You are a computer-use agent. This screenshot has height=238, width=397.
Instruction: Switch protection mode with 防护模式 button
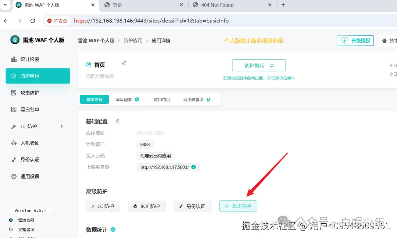tap(259, 65)
